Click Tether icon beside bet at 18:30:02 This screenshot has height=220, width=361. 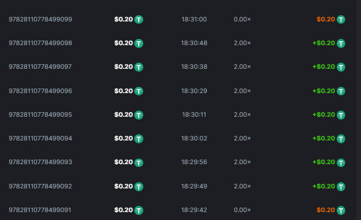point(139,139)
